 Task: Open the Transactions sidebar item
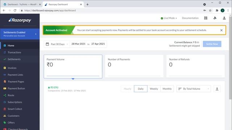(x=20, y=52)
